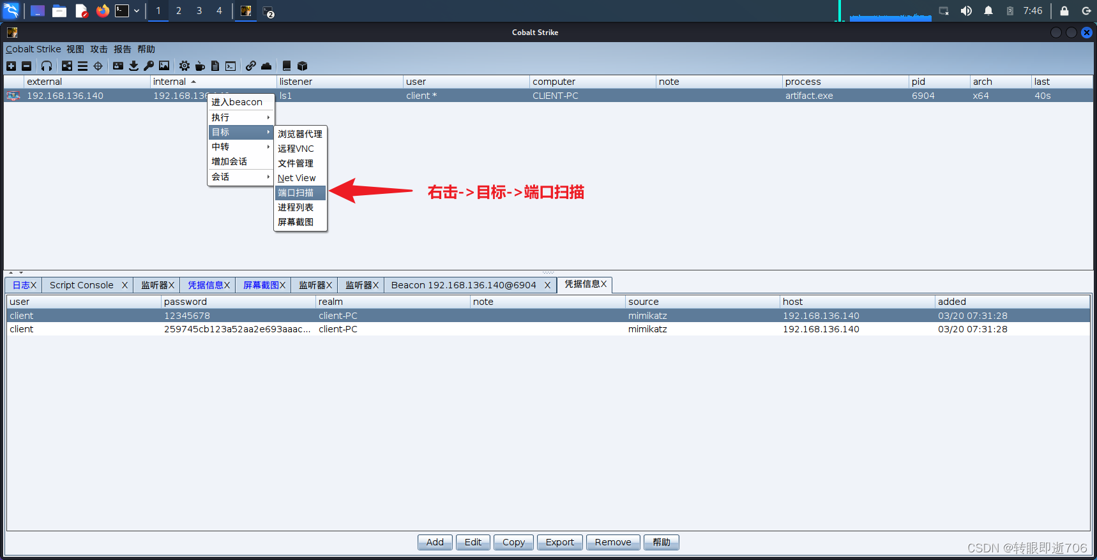Open credentials via ID card icon
The height and width of the screenshot is (560, 1097).
pyautogui.click(x=118, y=66)
